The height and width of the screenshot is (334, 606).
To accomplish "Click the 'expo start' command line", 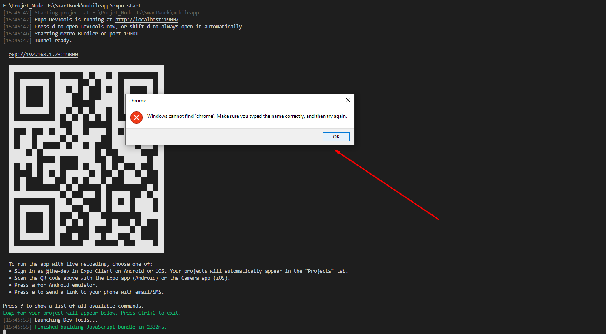I will coord(72,5).
